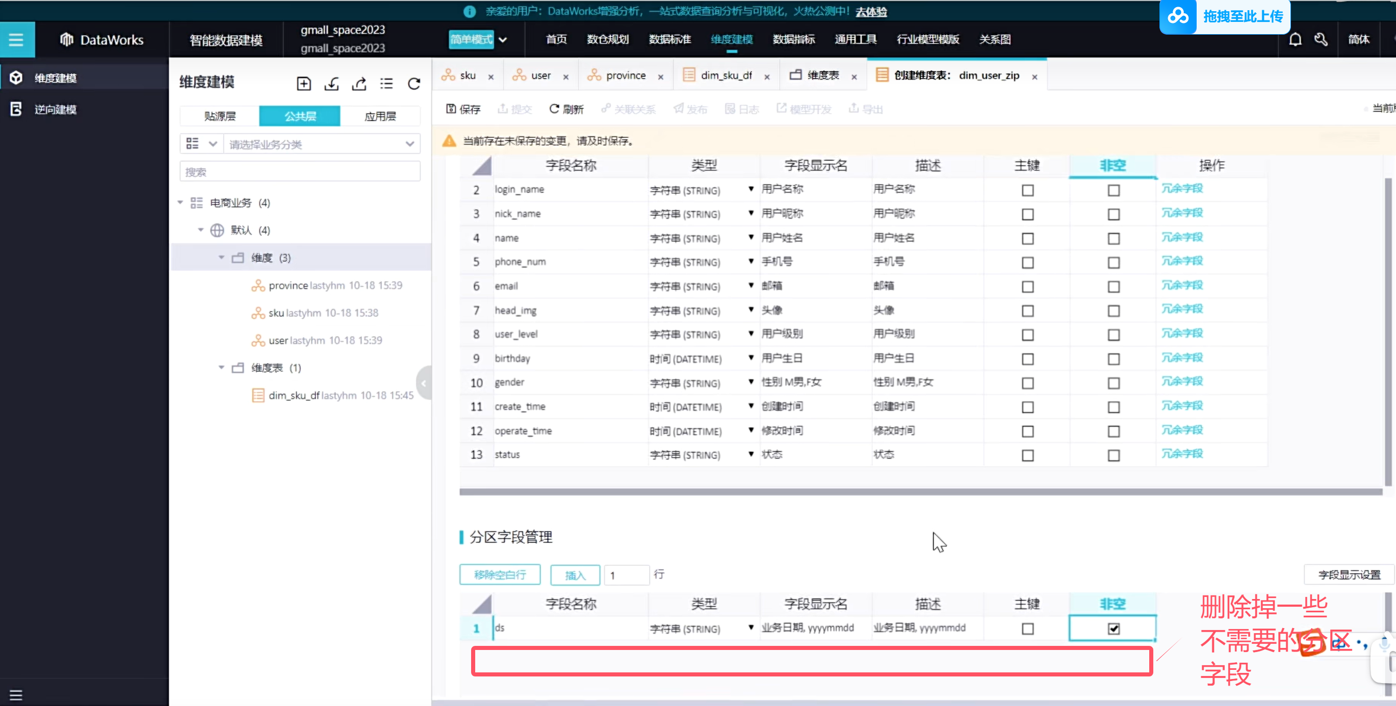
Task: Click the import icon in the 维度建模 panel
Action: point(331,84)
